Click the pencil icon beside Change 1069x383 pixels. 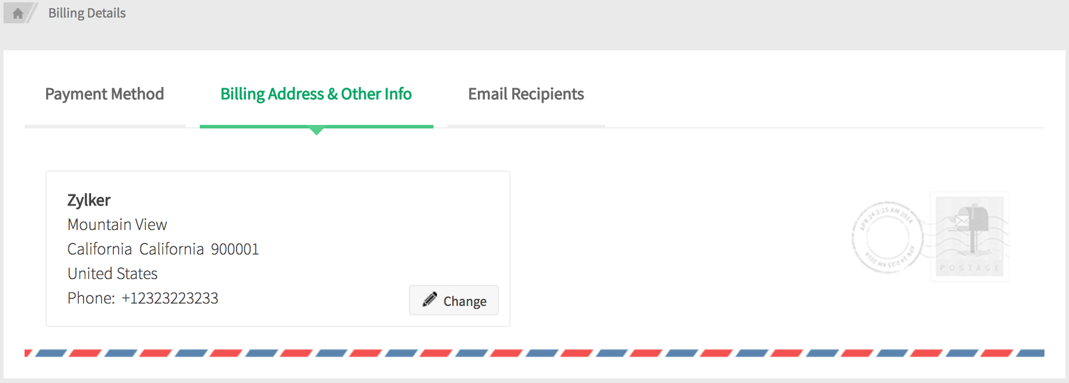(430, 300)
